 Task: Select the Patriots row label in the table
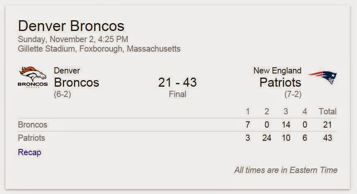(31, 138)
